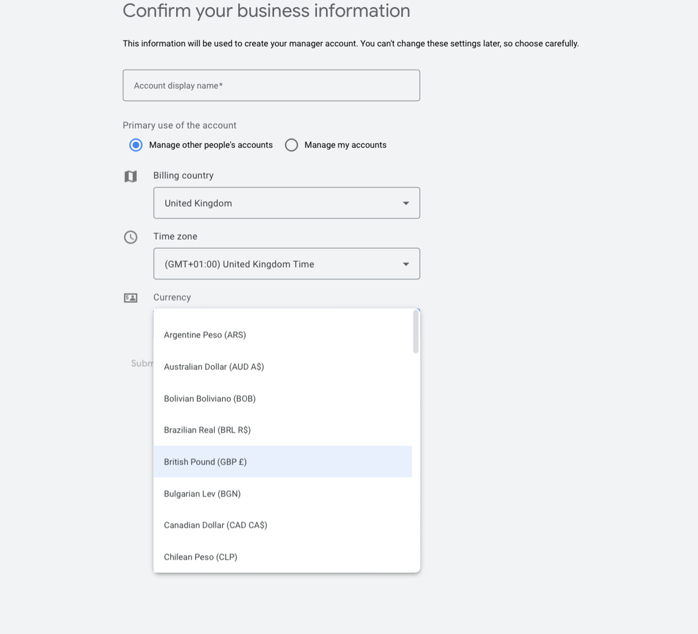Image resolution: width=698 pixels, height=634 pixels.
Task: Click the Account display name field
Action: (271, 86)
